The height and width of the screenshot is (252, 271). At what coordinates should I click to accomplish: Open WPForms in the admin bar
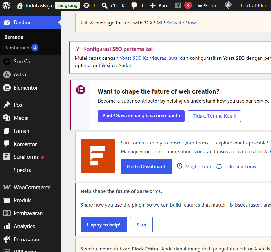point(208,6)
